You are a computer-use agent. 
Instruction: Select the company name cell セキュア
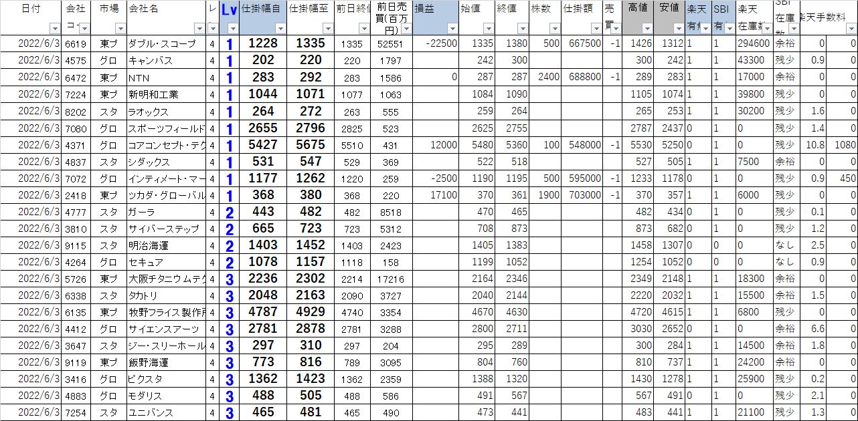point(166,262)
